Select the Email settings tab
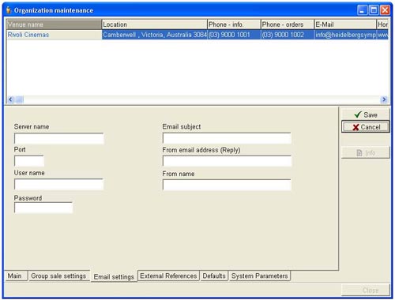This screenshot has height=300, width=395. click(114, 276)
